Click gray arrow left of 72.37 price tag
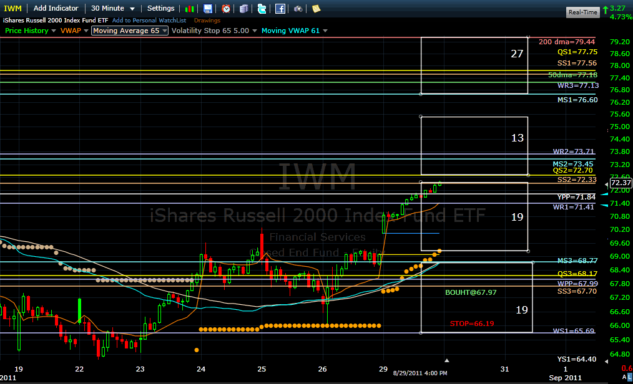This screenshot has width=633, height=384. (x=606, y=185)
